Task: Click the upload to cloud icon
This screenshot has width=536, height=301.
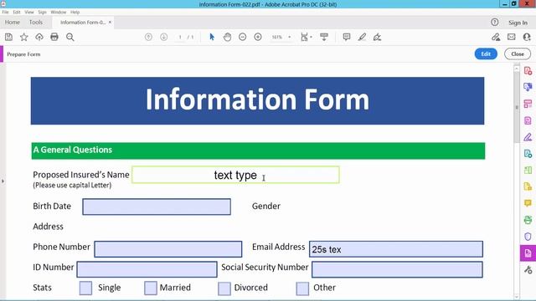Action: click(39, 37)
